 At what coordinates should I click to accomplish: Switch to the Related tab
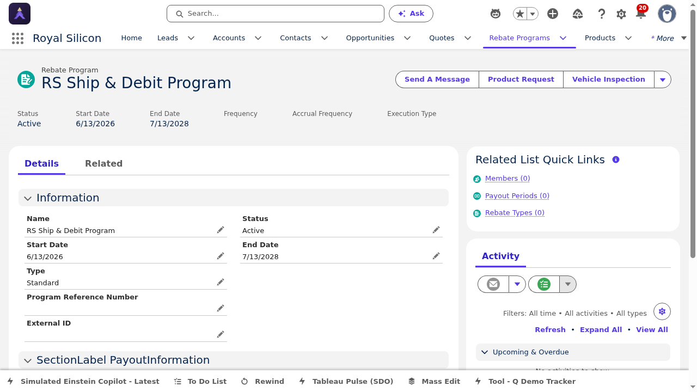(x=103, y=163)
